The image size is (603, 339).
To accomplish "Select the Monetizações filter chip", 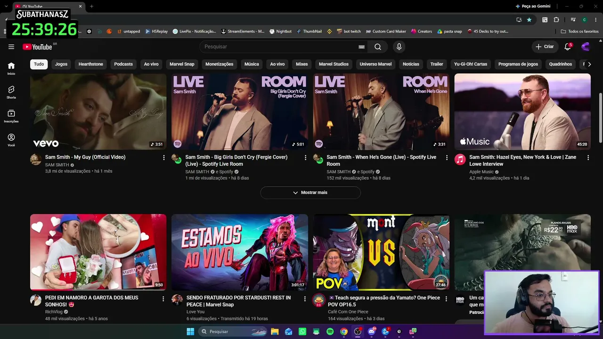I will 220,64.
